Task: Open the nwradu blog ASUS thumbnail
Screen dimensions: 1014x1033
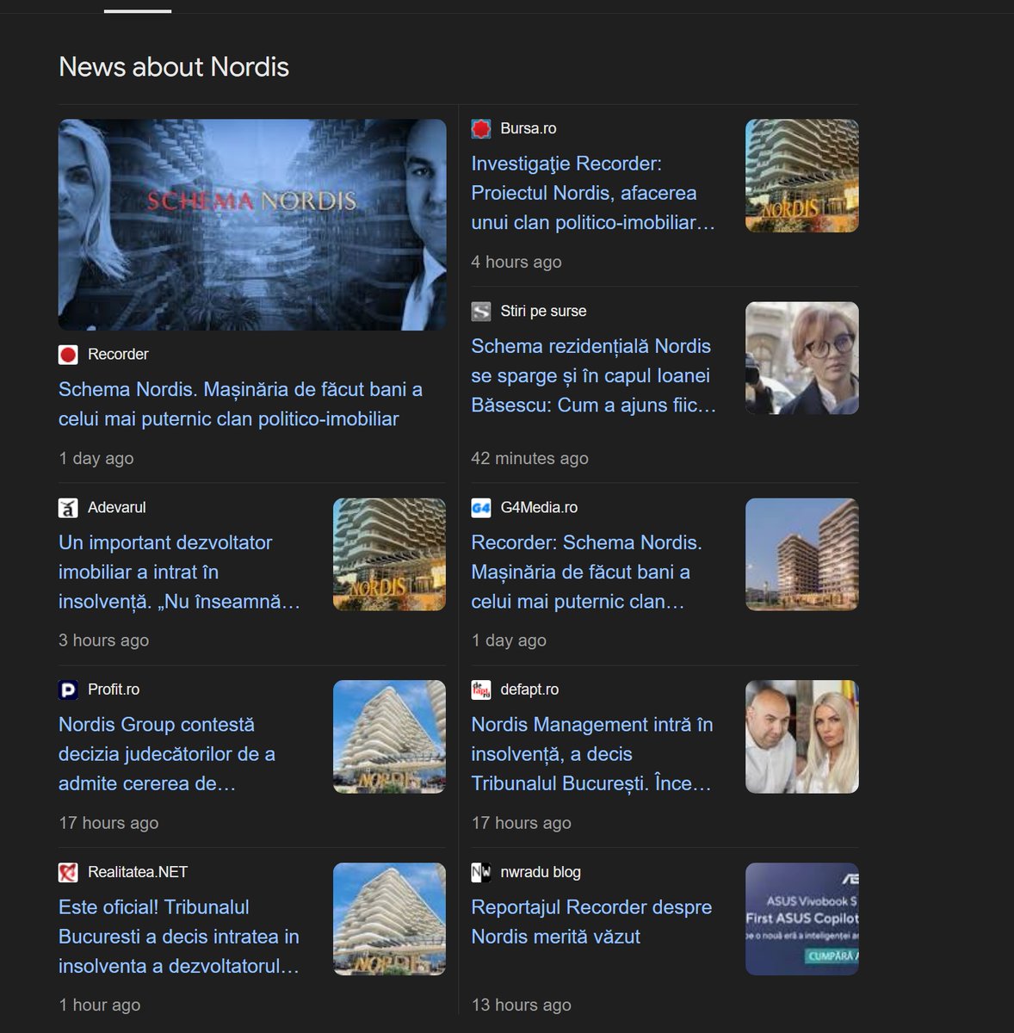Action: point(802,919)
